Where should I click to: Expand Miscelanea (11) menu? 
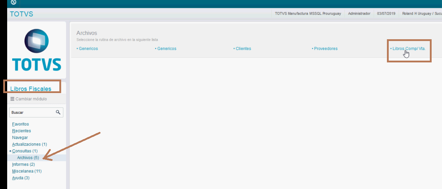(27, 171)
